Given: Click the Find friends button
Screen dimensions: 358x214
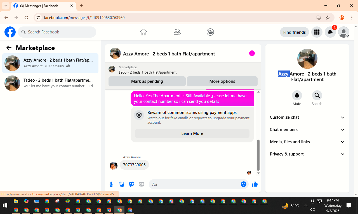Looking at the screenshot, I should click(295, 32).
